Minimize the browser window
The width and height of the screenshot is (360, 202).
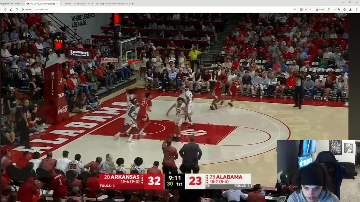[x=343, y=2]
